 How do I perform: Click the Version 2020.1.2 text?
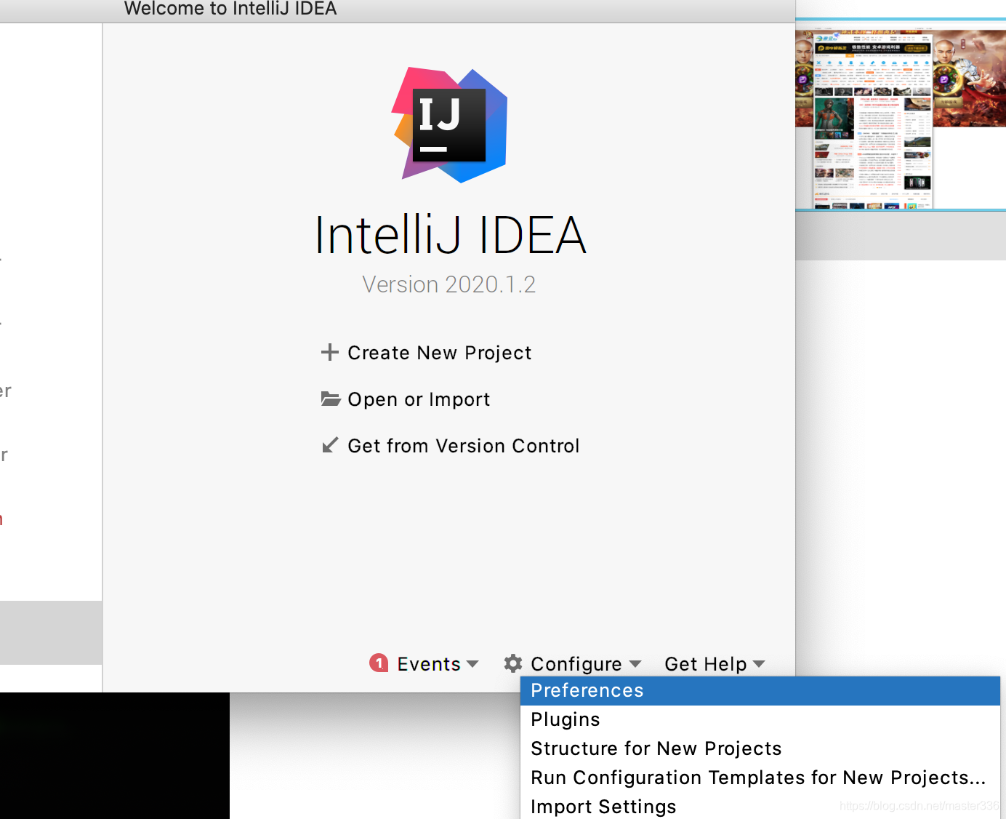(449, 284)
